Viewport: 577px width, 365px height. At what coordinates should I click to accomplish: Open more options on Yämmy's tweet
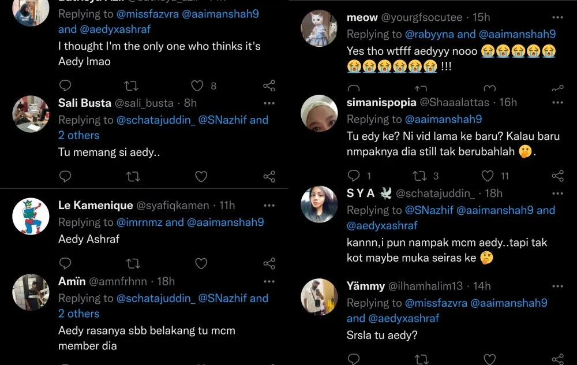(x=557, y=286)
